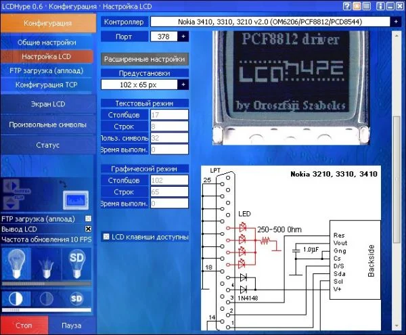Viewport: 406px width, 335px height.
Task: Click the broken bulb backlight-off icon
Action: [x=46, y=263]
